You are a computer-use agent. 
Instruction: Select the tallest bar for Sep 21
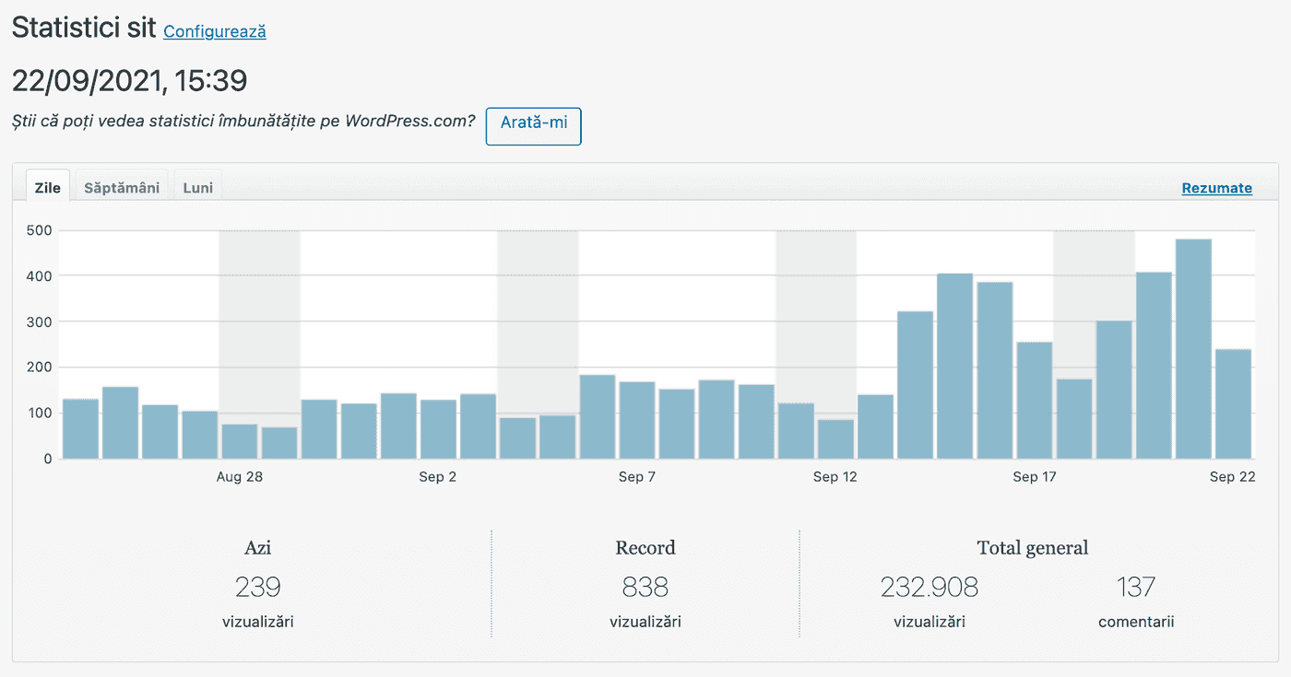1193,349
